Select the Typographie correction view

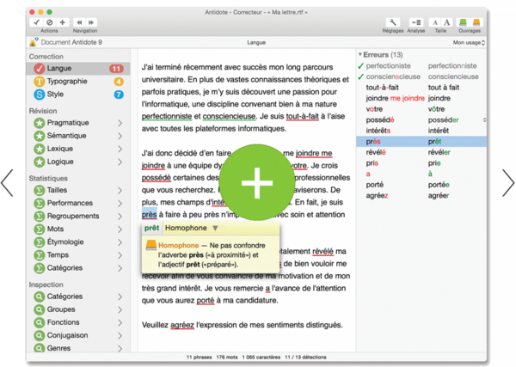(x=78, y=82)
